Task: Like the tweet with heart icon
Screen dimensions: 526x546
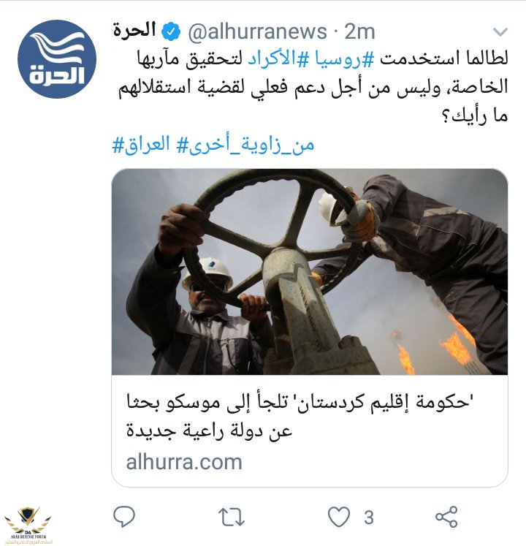Action: pos(339,517)
